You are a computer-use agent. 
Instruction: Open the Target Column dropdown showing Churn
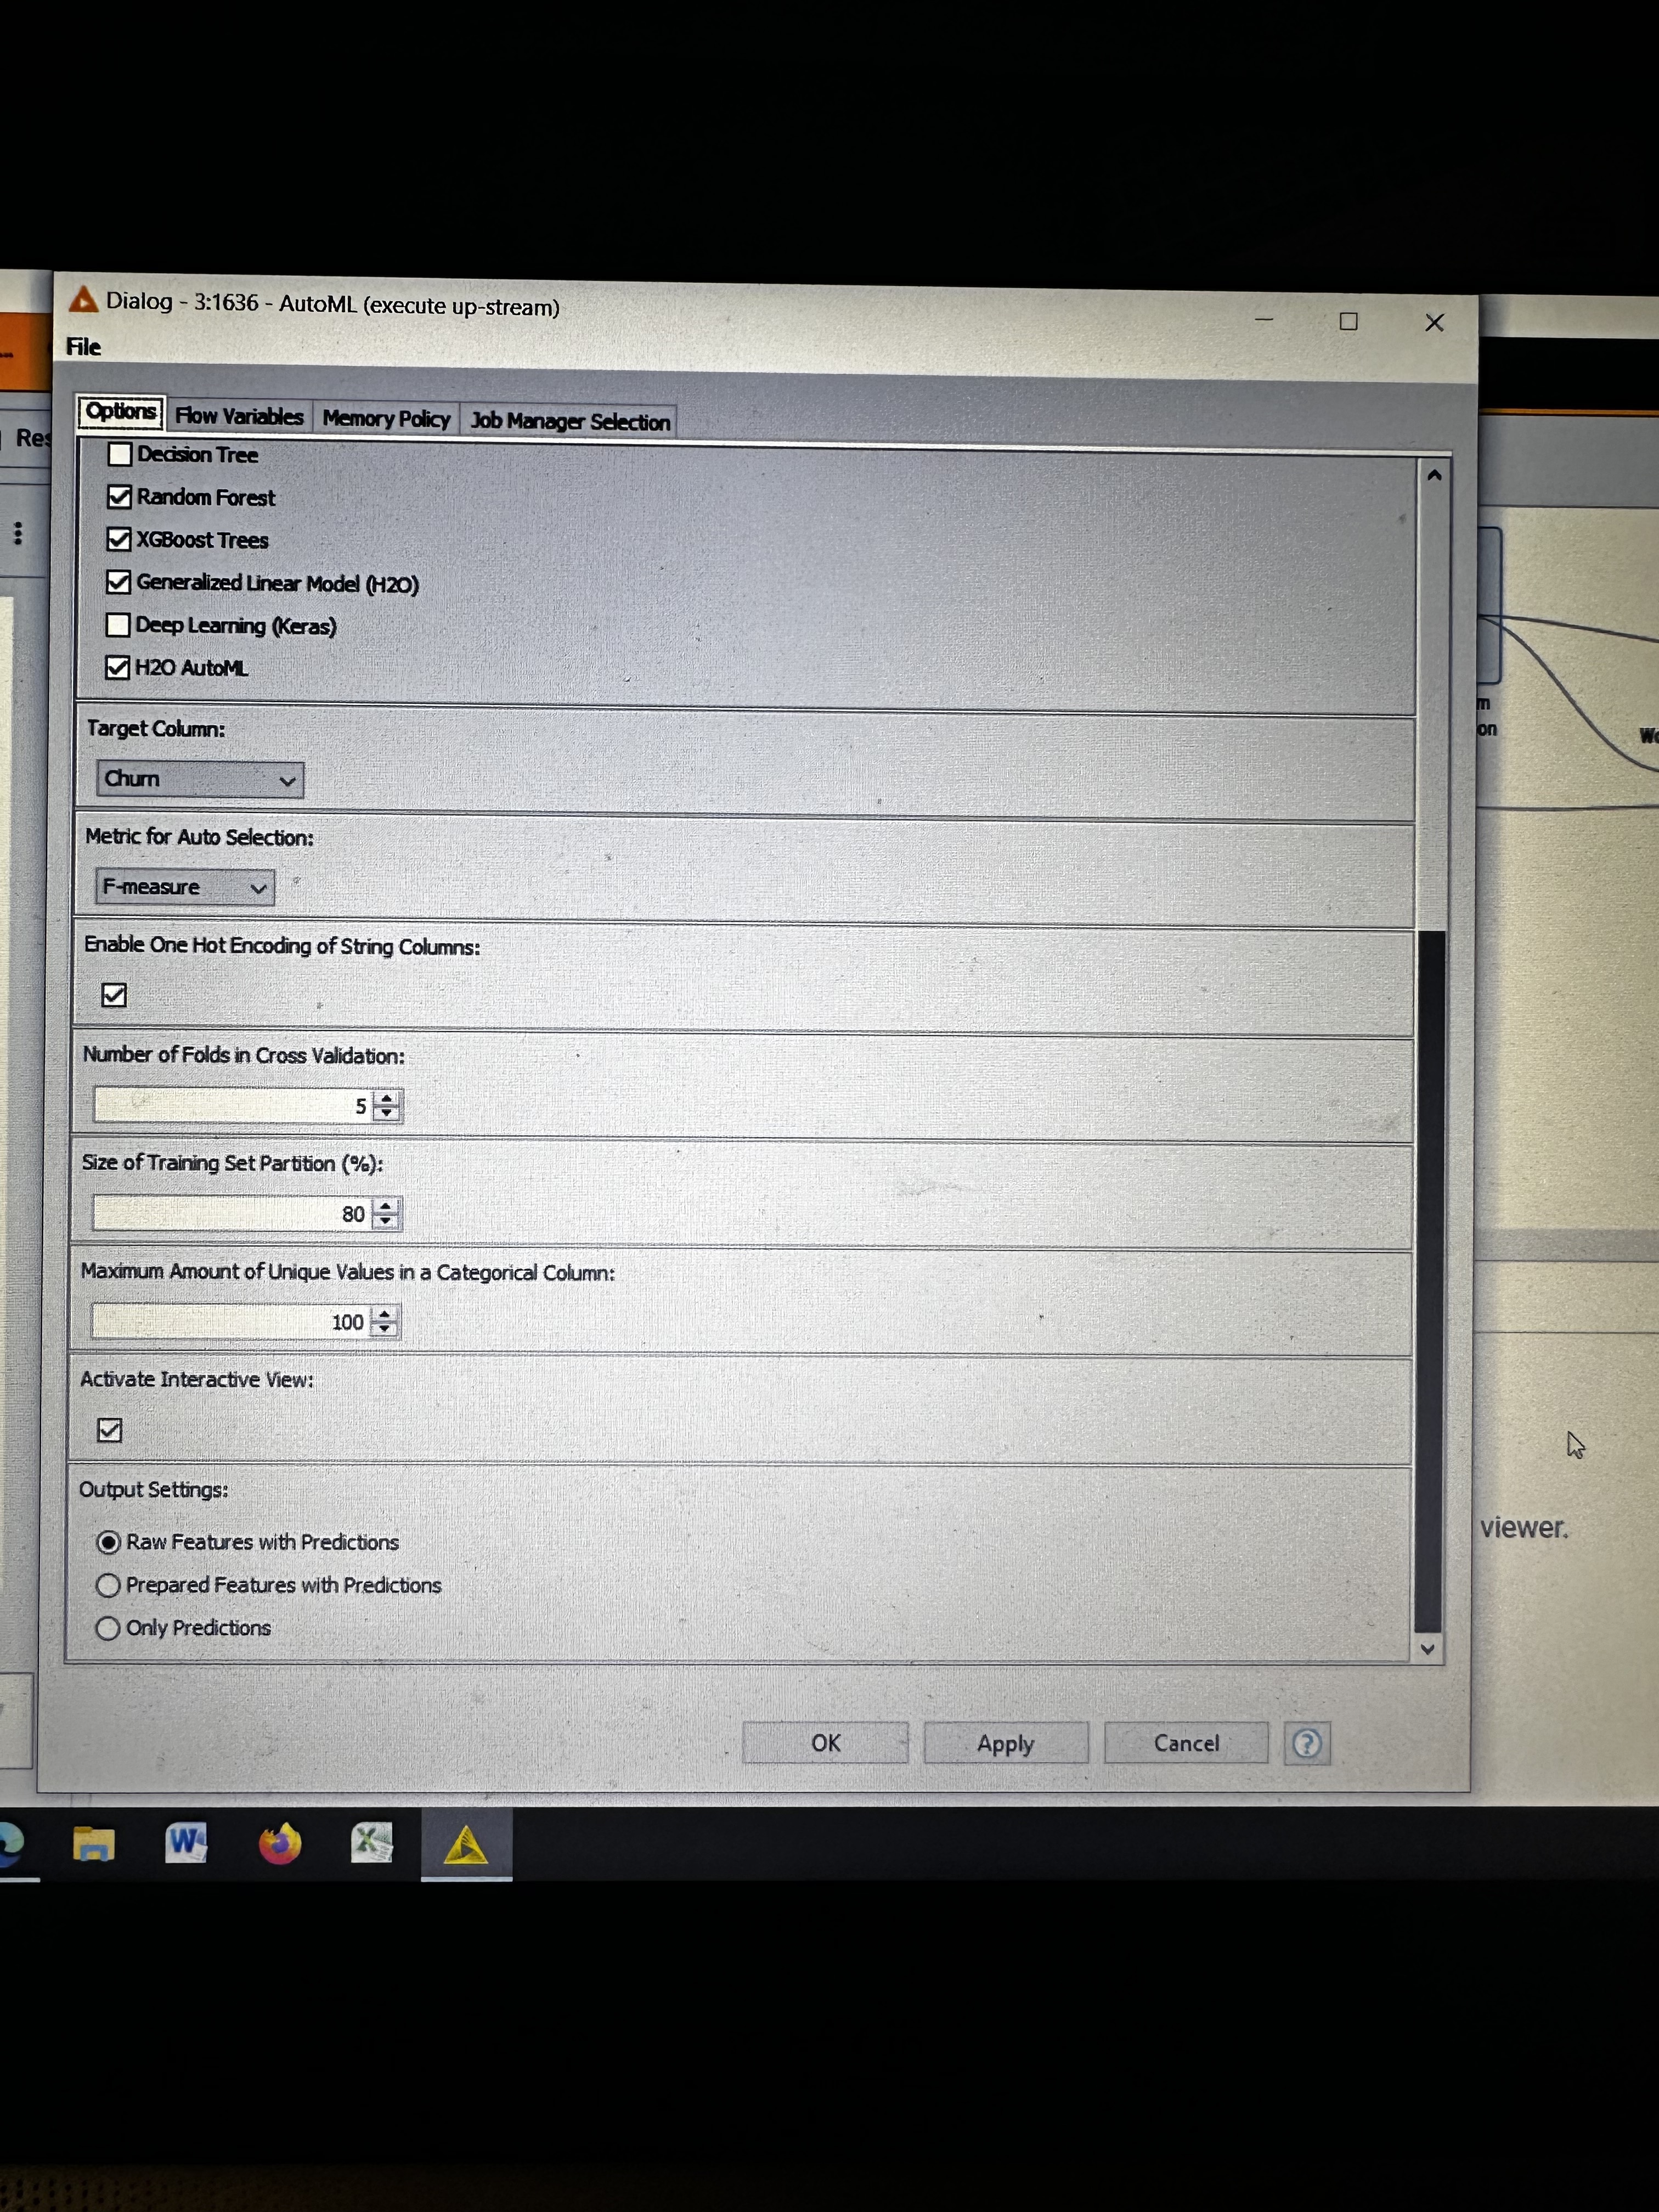200,779
